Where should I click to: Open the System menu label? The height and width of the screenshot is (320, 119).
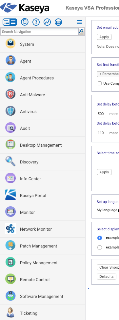coord(27,44)
